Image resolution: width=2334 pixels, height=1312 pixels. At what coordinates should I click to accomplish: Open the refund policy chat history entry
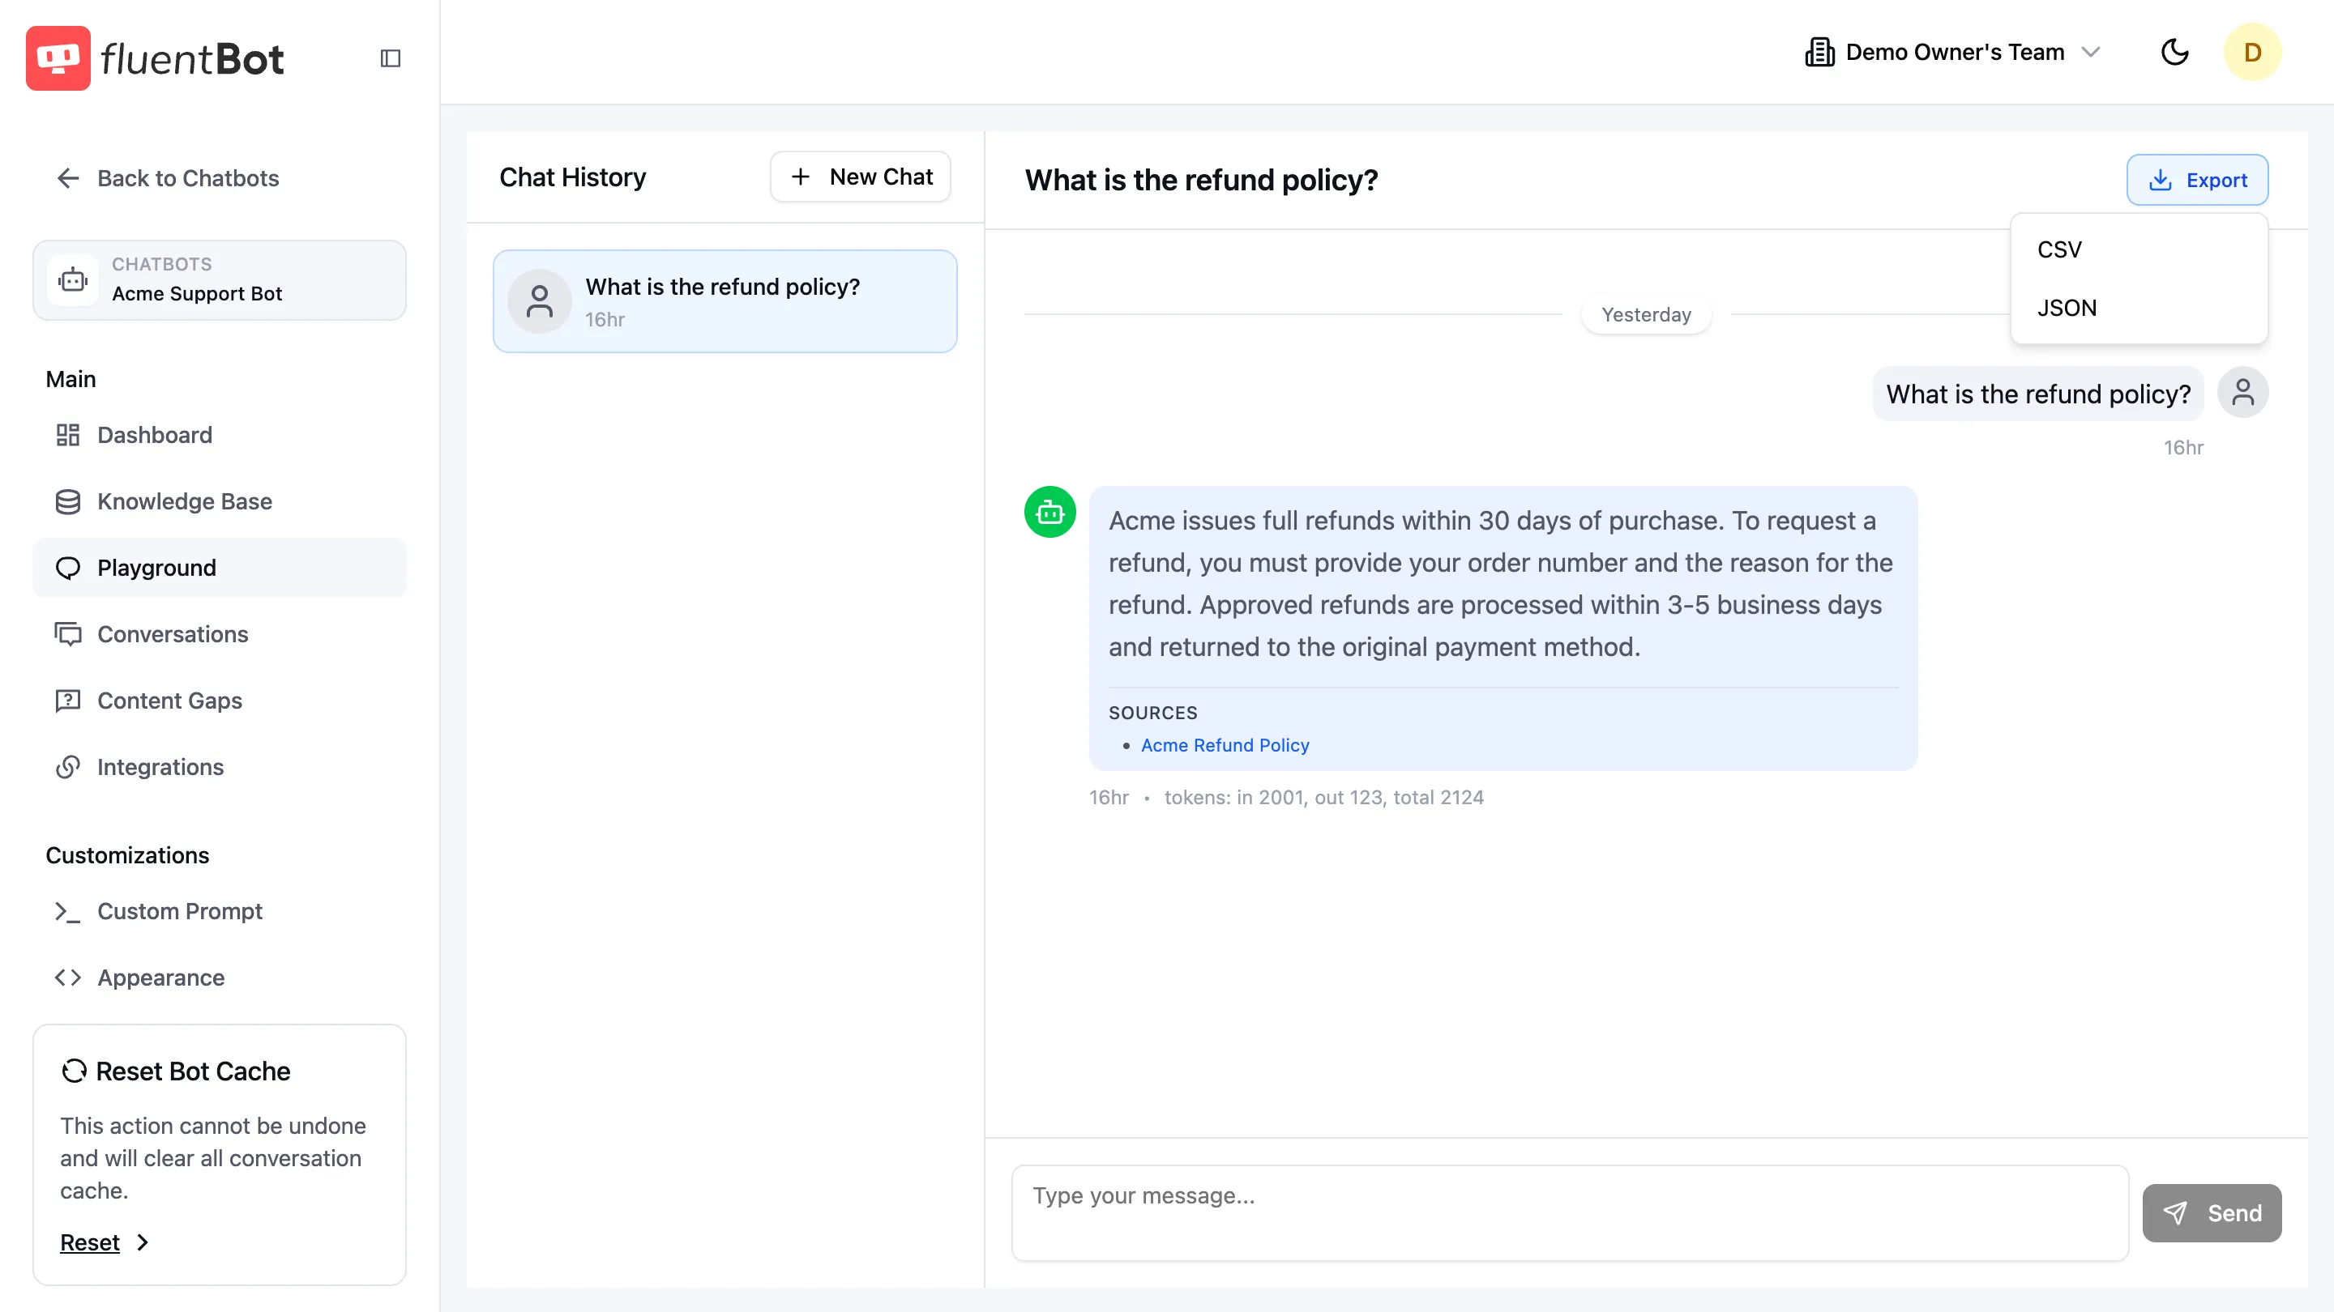coord(725,300)
